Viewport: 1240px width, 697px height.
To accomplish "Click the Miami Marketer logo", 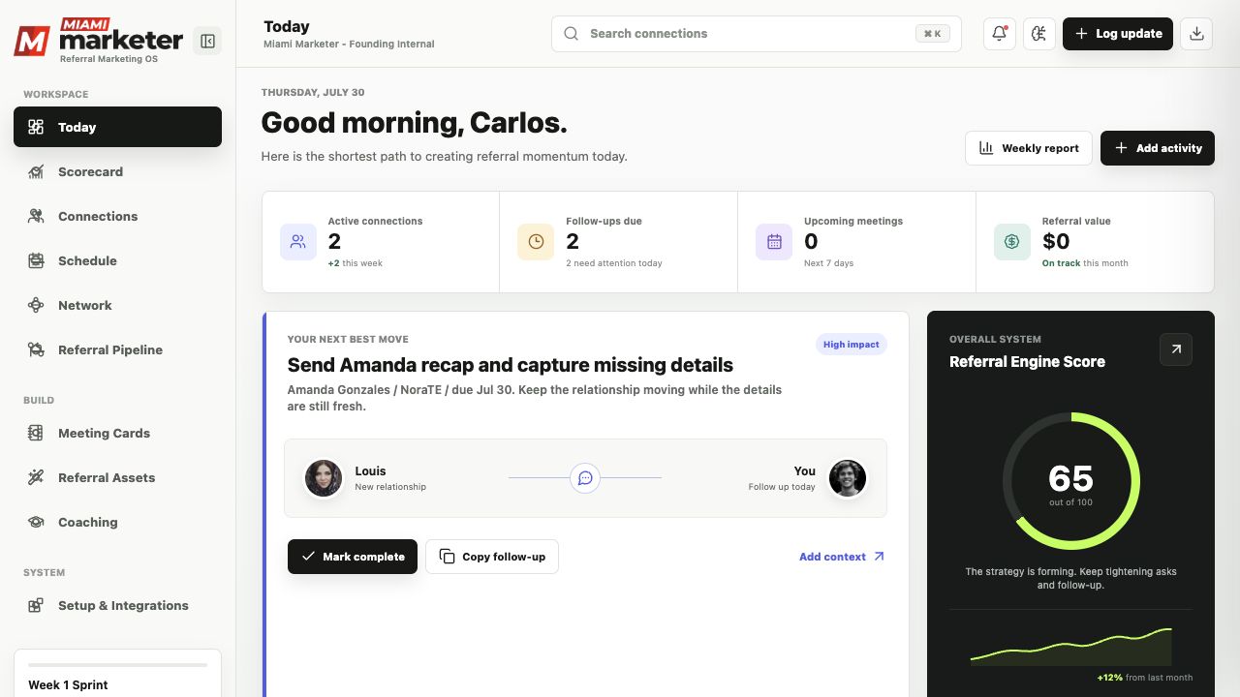I will tap(99, 40).
